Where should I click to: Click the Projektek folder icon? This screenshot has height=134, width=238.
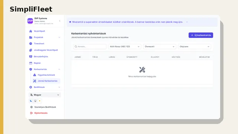point(30,37)
